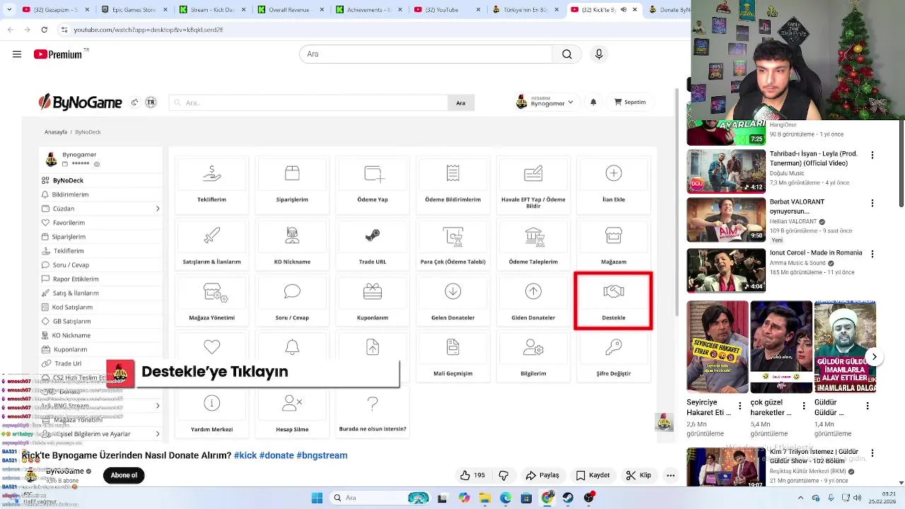The width and height of the screenshot is (905, 509).
Task: Open options menu for Tahribad-ı İsyan video
Action: point(872,155)
